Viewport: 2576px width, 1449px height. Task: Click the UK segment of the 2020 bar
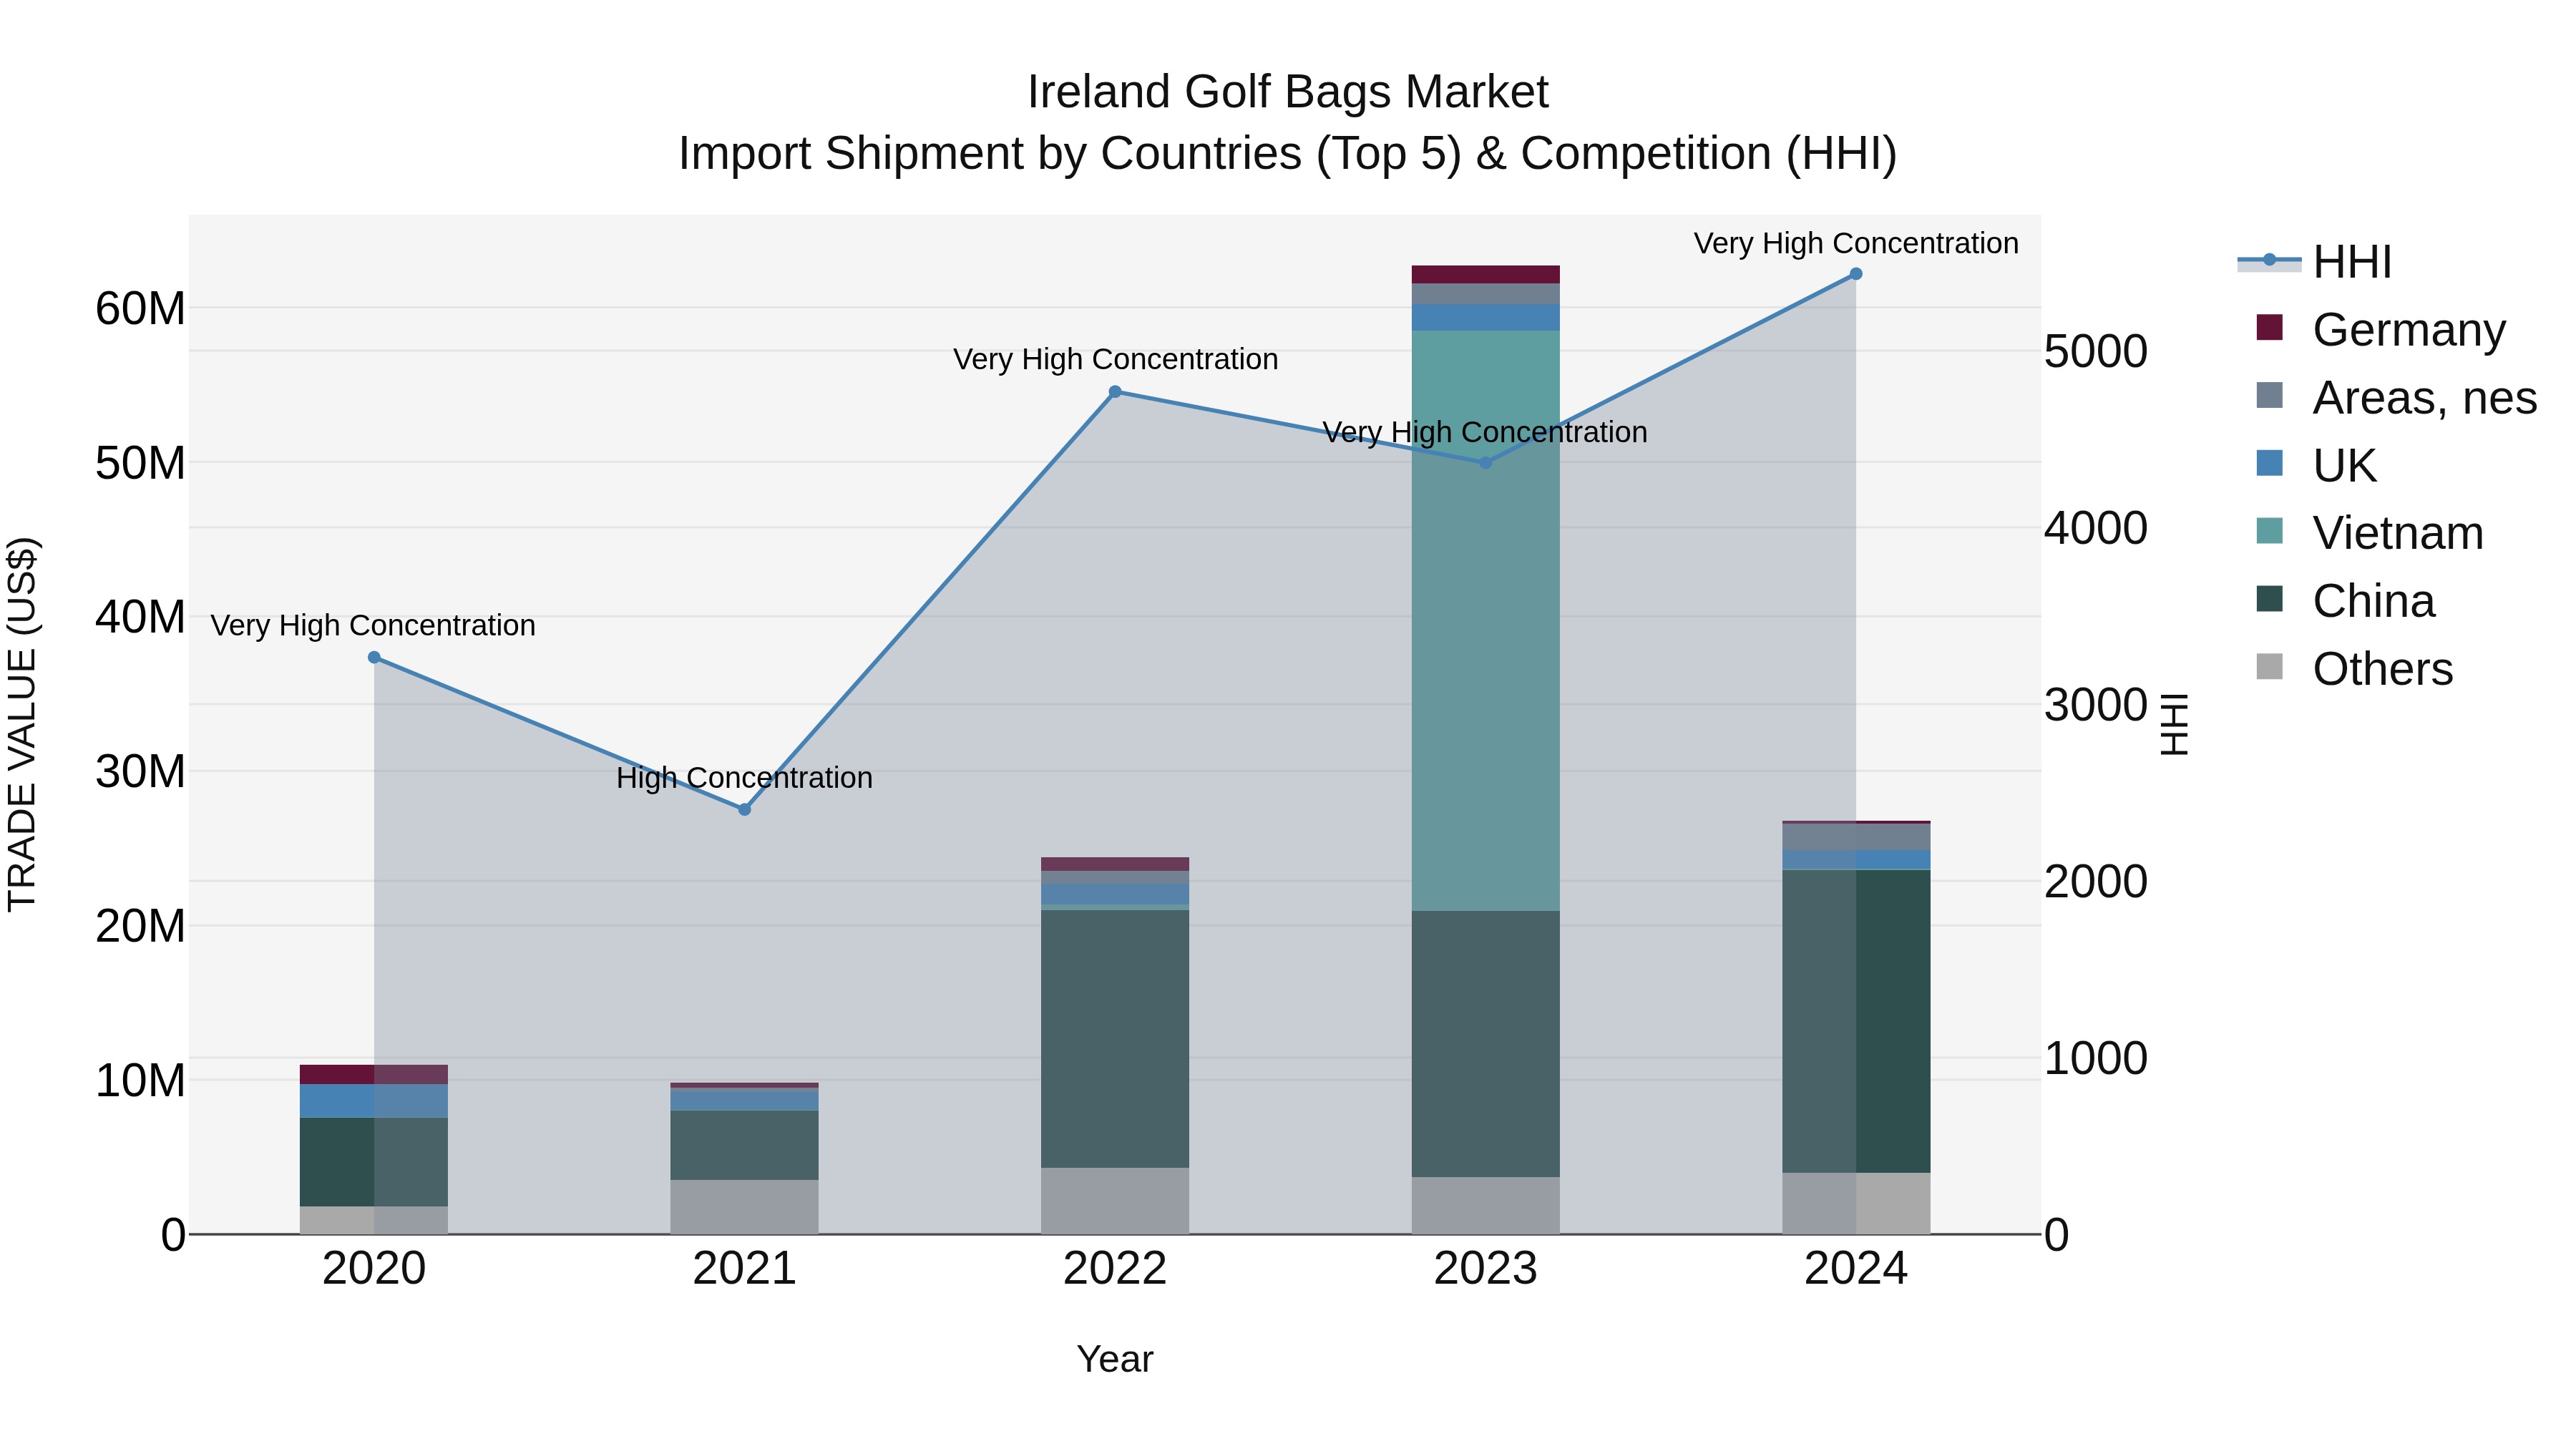pos(374,1101)
